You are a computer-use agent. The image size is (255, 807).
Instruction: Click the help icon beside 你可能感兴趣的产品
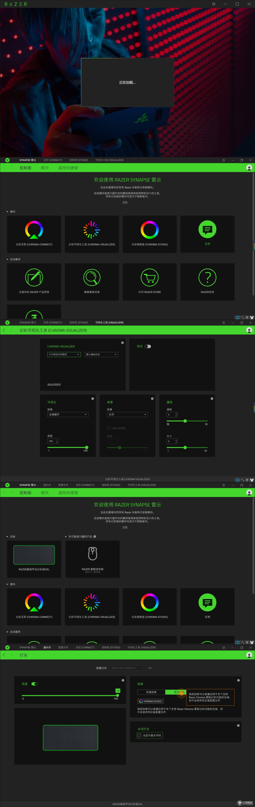point(95,537)
